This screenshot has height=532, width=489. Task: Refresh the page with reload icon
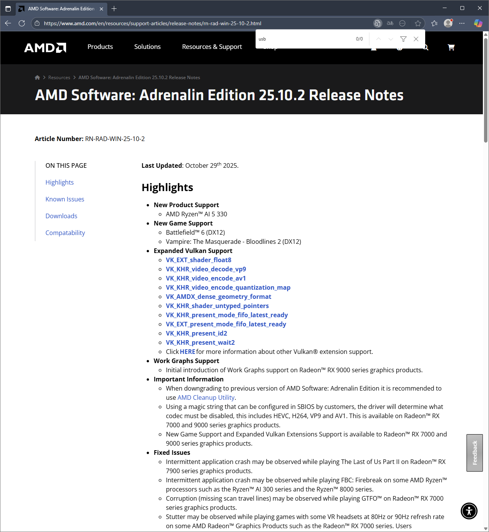(x=22, y=23)
